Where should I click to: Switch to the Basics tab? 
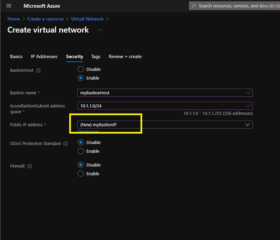pos(16,57)
